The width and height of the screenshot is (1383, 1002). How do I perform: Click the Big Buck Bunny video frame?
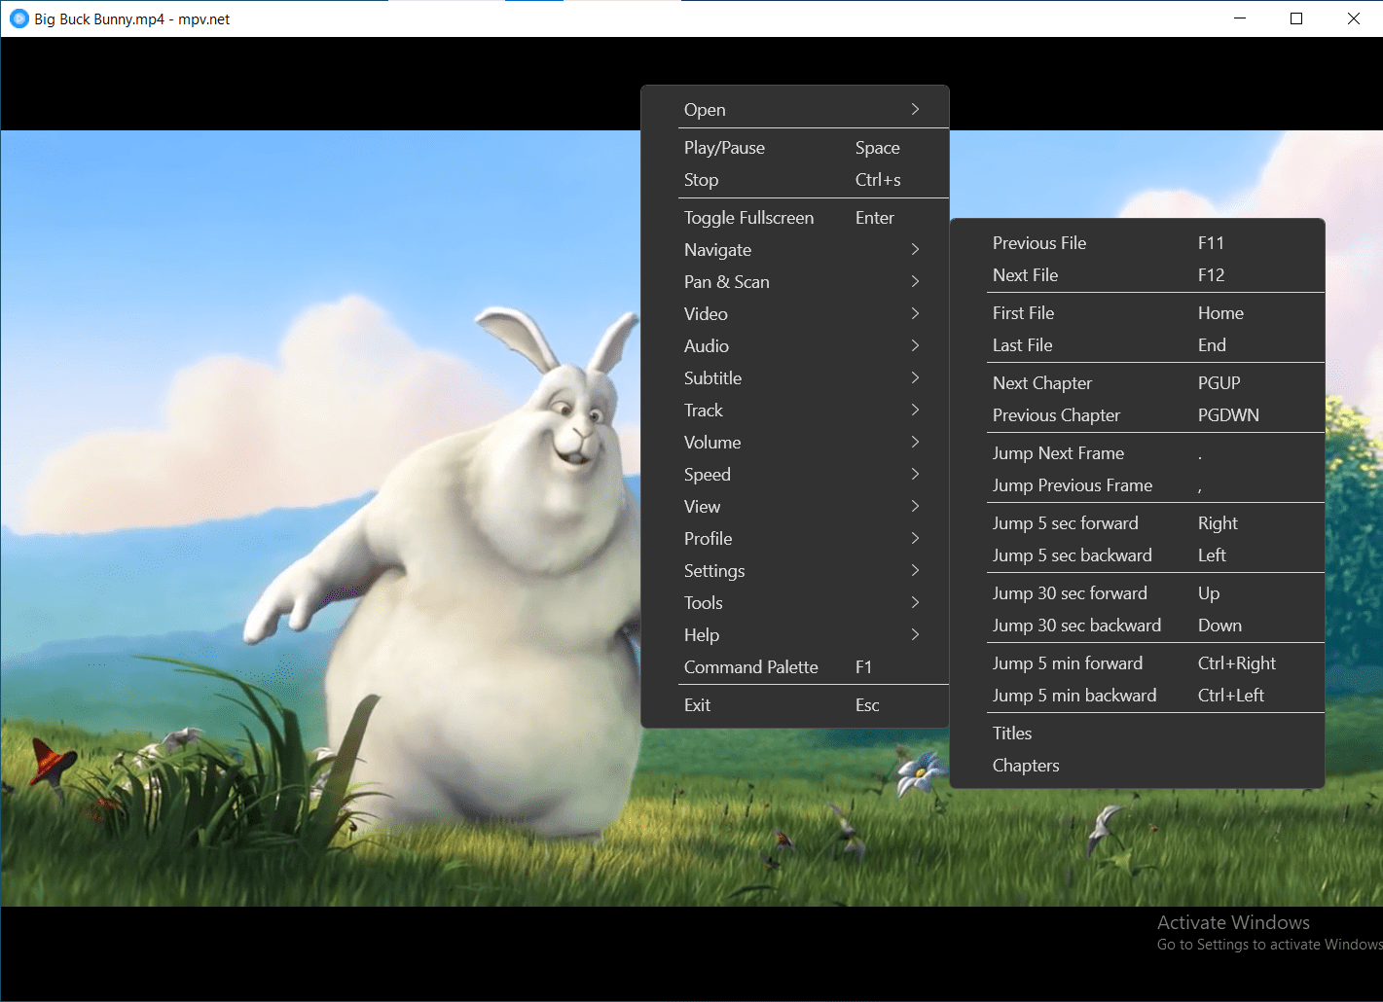tap(321, 519)
